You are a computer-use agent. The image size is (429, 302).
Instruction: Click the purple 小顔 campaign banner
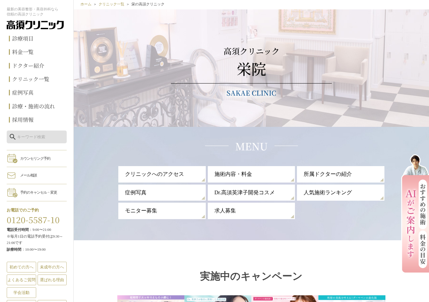[x=151, y=299]
